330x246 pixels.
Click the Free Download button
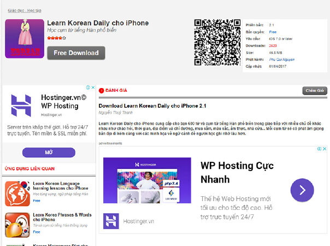76,53
